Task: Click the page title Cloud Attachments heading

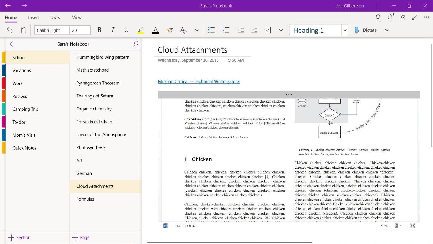Action: click(x=192, y=50)
